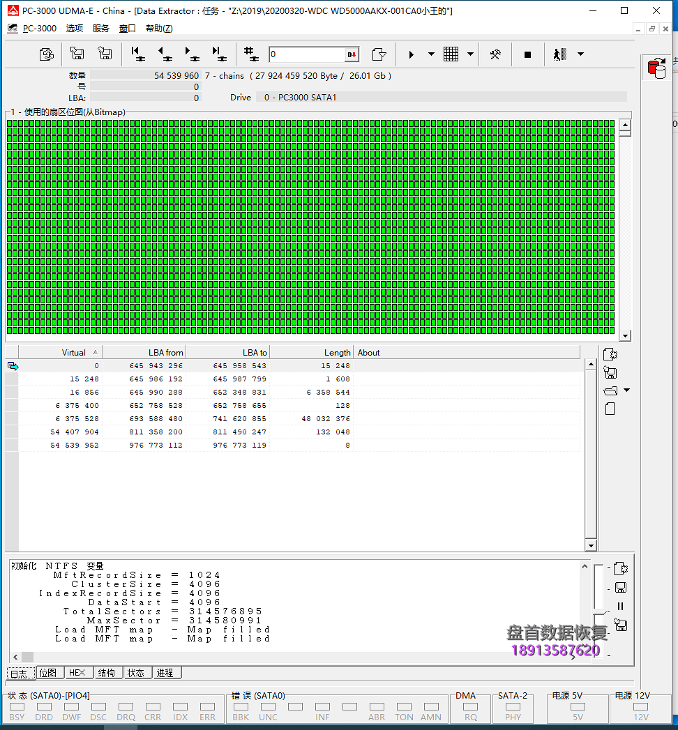Viewport: 678px width, 730px height.
Task: Click the LBA from column header
Action: [144, 352]
